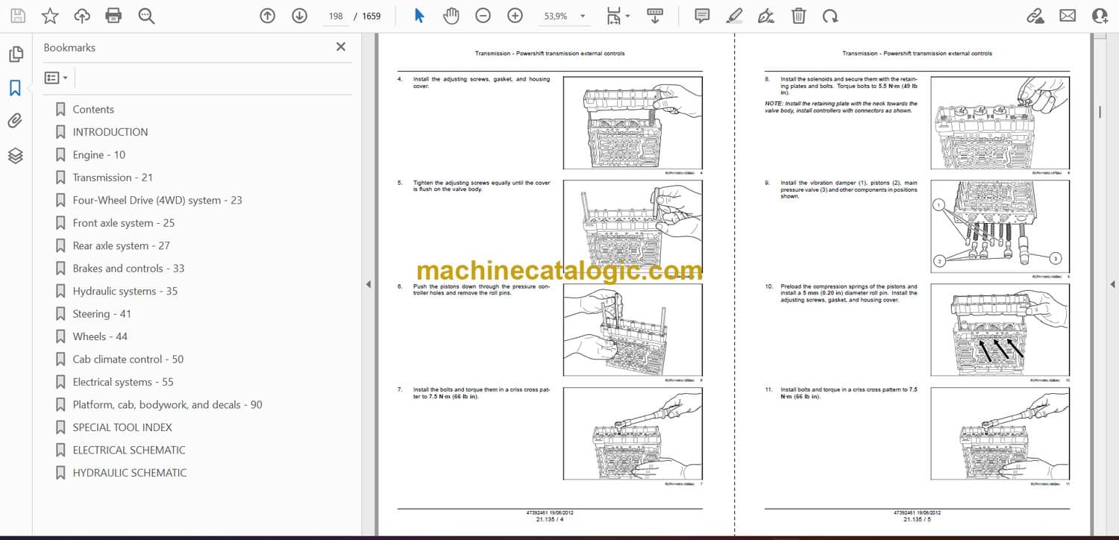Jump to the INTRODUCTION bookmark

(x=110, y=132)
